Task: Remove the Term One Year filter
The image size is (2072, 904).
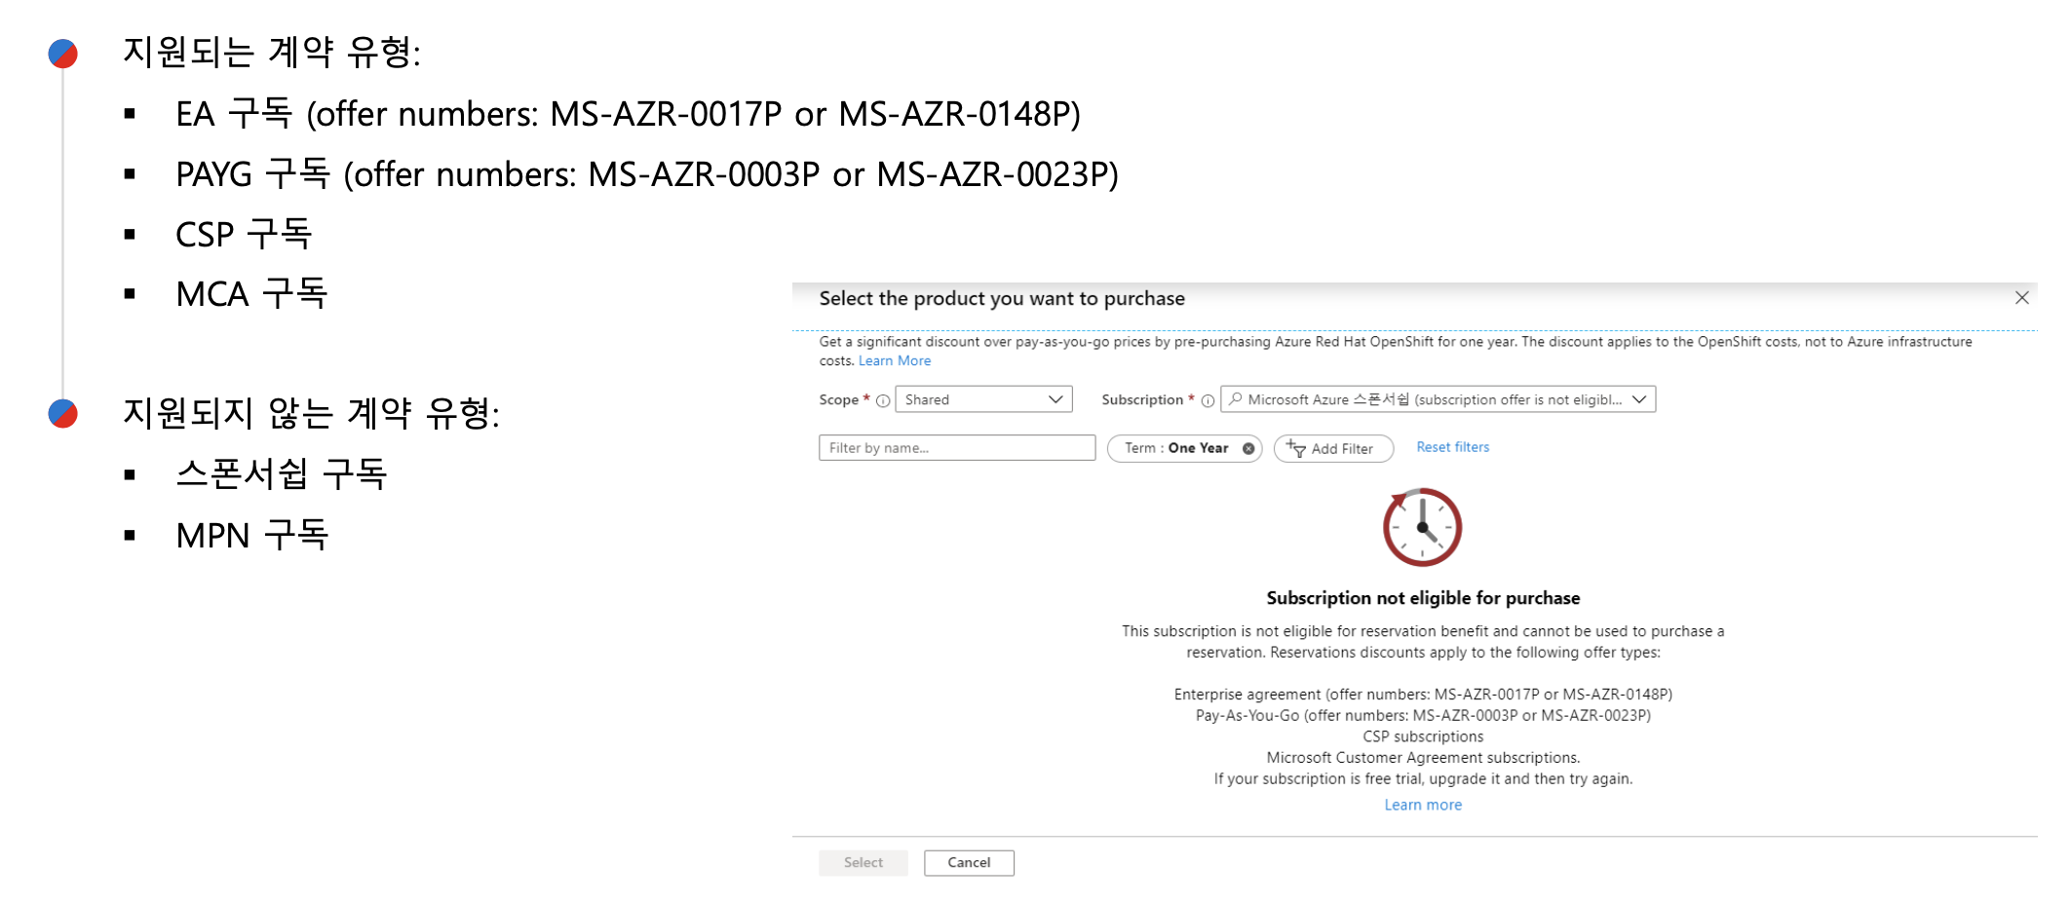Action: (x=1247, y=448)
